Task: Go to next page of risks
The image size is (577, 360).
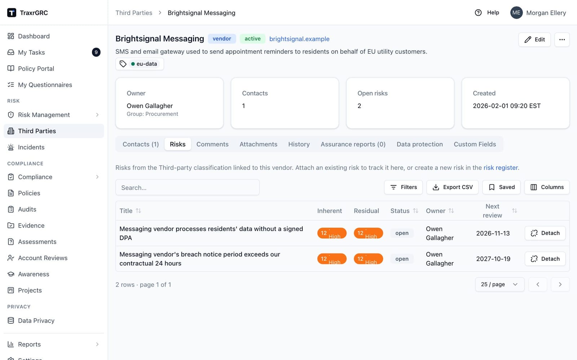Action: tap(560, 284)
